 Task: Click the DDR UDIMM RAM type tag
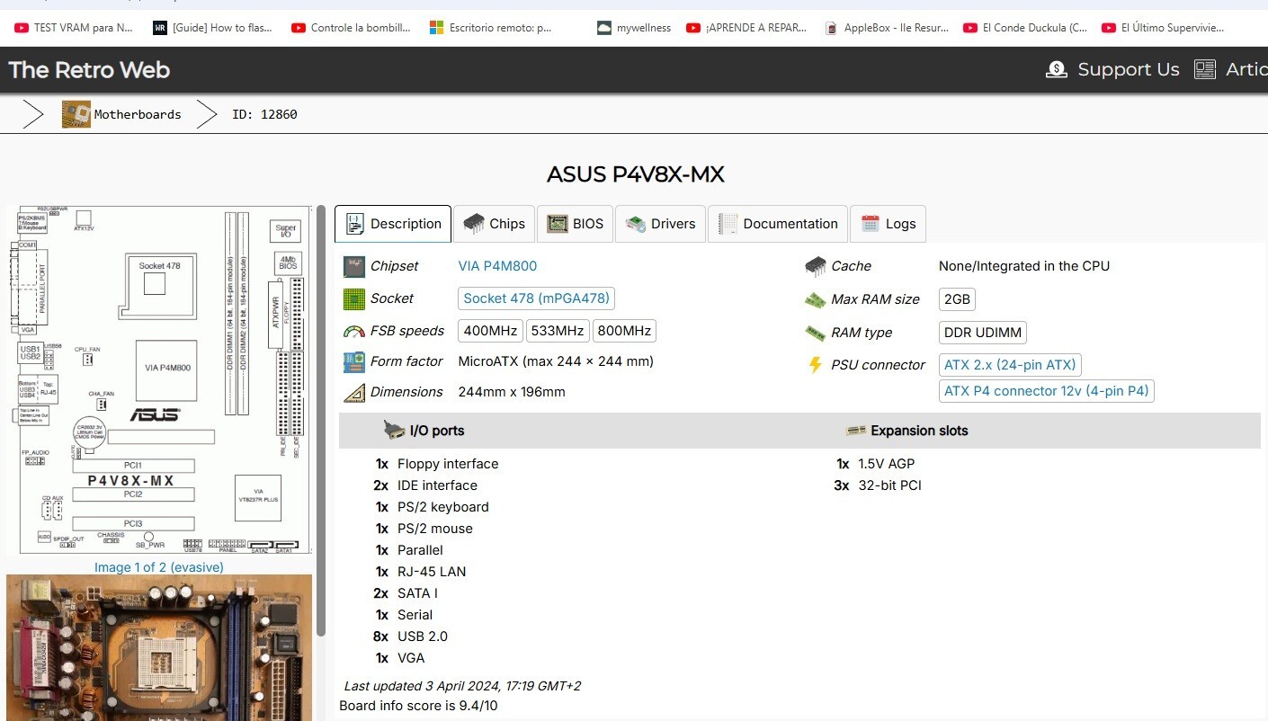(982, 333)
